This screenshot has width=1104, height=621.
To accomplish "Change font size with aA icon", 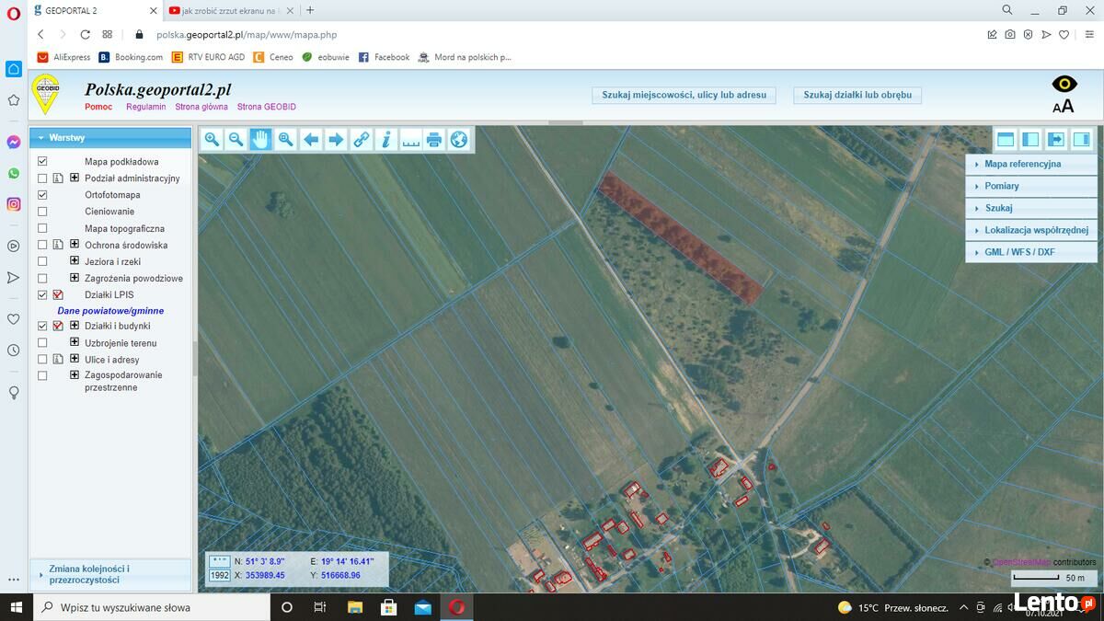I will click(1064, 106).
